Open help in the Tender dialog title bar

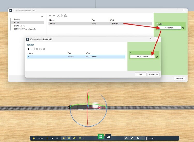click(x=151, y=40)
